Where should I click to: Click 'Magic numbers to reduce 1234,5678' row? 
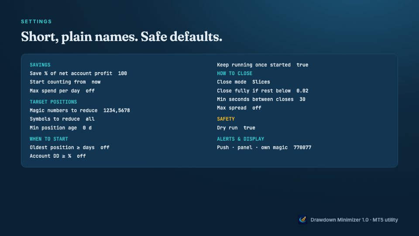tap(80, 110)
